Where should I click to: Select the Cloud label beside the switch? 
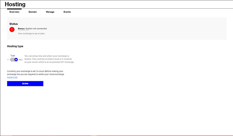(20, 60)
